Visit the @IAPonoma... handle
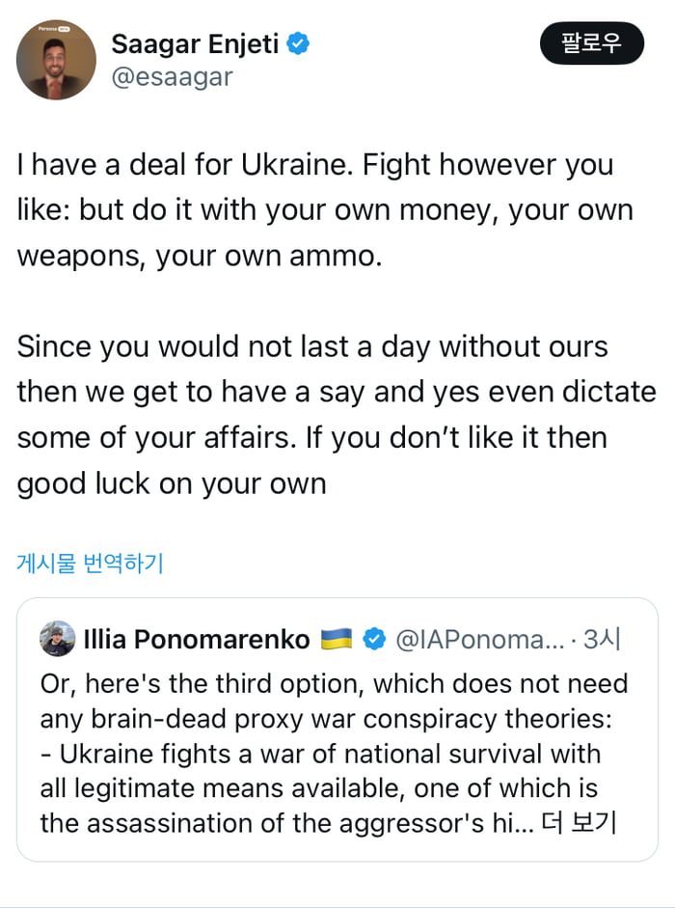 (x=480, y=639)
